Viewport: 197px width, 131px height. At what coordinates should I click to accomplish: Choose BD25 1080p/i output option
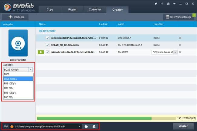pos(18,79)
